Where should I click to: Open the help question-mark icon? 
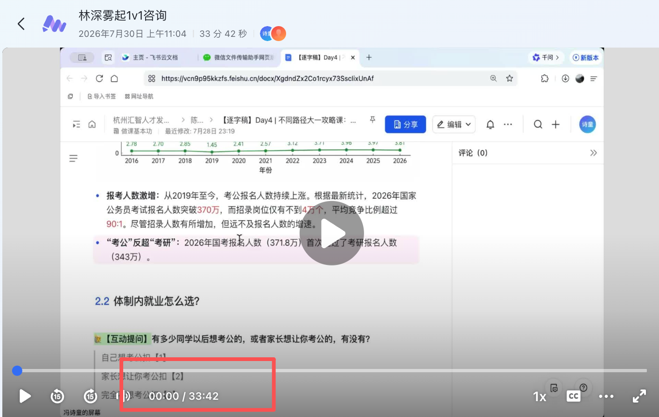tap(583, 387)
